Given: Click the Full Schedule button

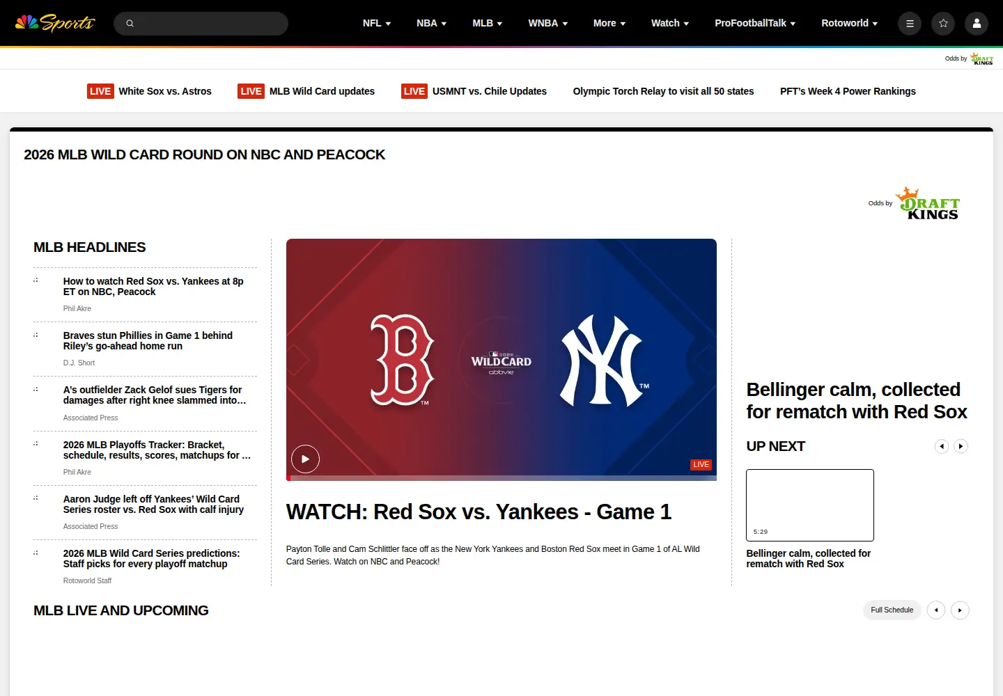Looking at the screenshot, I should tap(892, 610).
